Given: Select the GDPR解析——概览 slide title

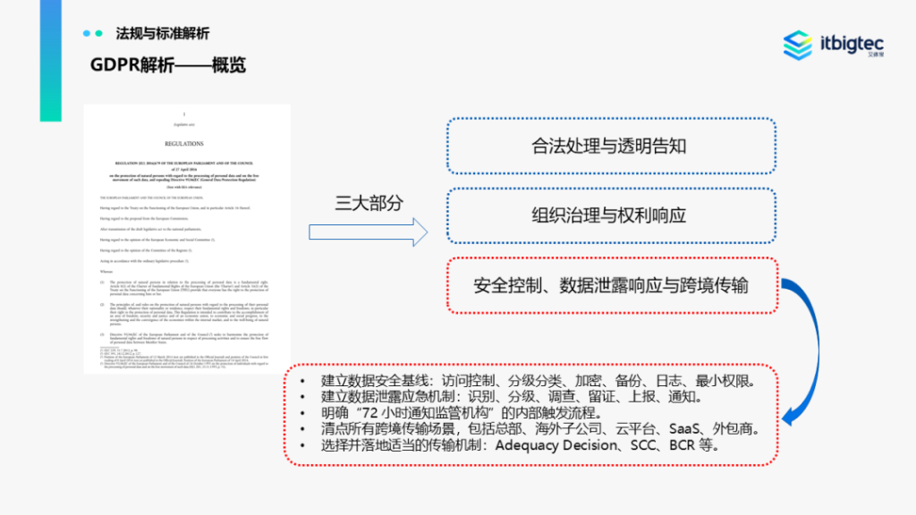Looking at the screenshot, I should tap(168, 65).
